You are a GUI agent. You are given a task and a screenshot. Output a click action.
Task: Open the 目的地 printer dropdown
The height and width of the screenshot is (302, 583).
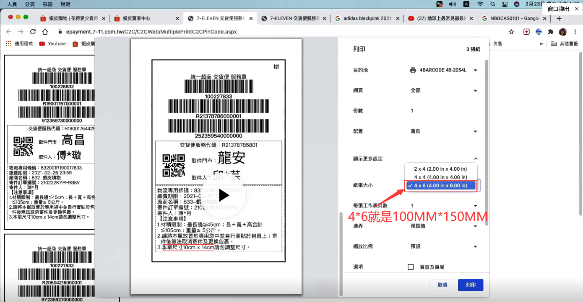coord(443,70)
